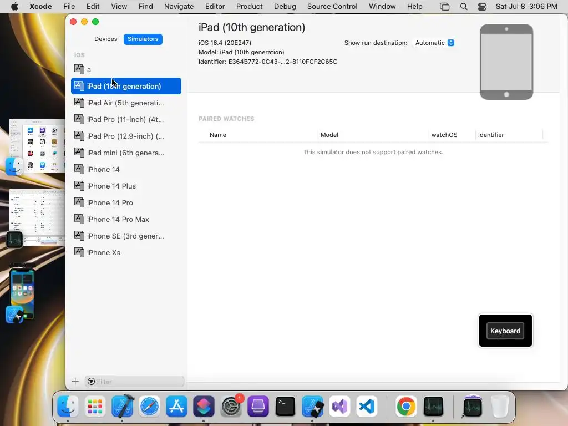Click the Keyboard overlay button
The height and width of the screenshot is (426, 568).
(x=505, y=331)
